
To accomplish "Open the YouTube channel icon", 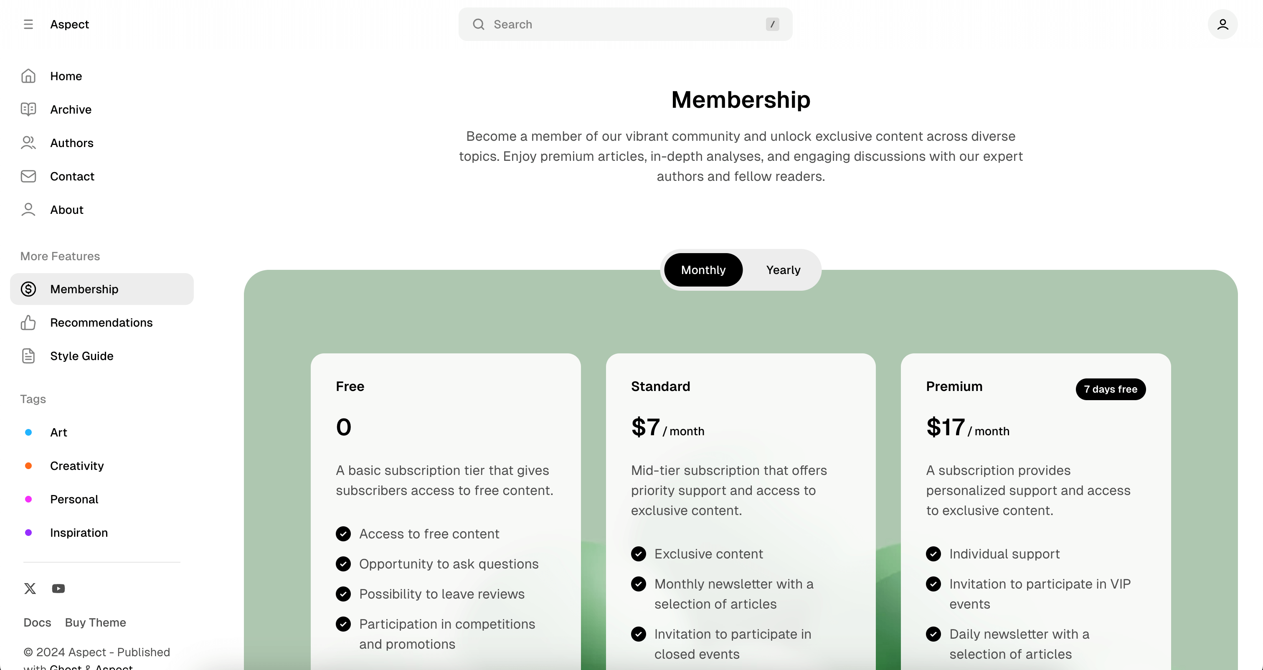I will point(58,588).
